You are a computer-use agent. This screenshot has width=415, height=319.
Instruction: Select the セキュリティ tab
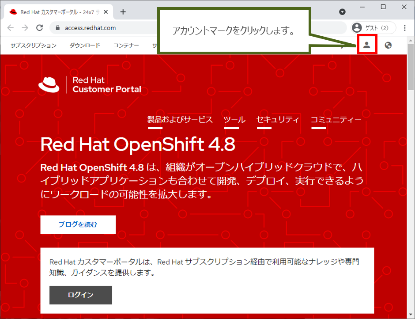tap(278, 120)
